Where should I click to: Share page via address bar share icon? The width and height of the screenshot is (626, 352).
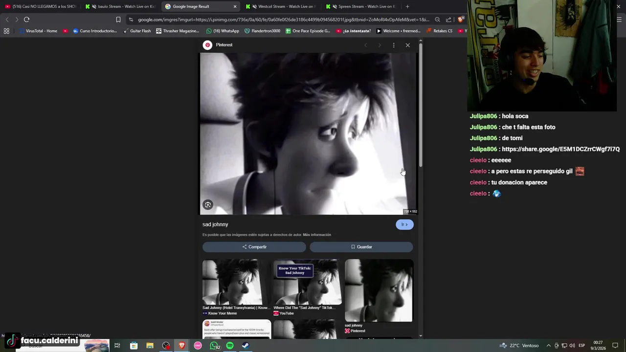(x=448, y=20)
